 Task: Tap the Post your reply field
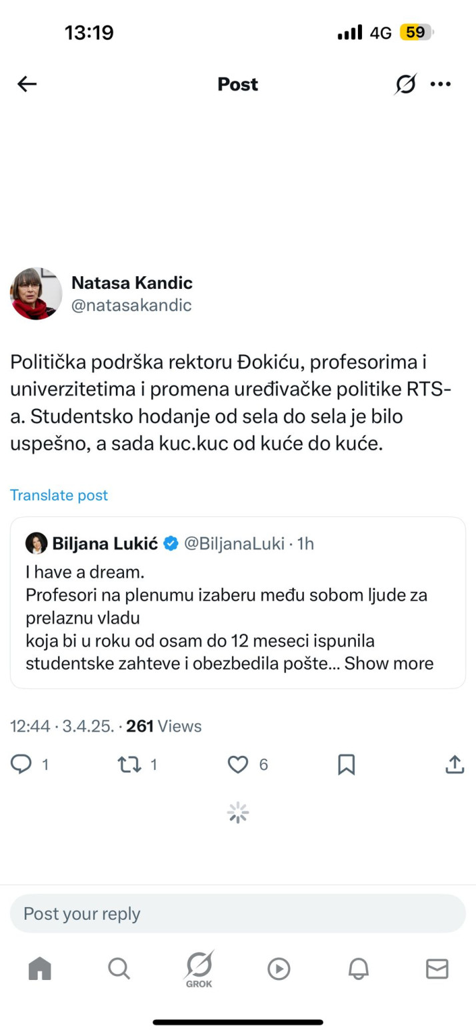tap(237, 913)
